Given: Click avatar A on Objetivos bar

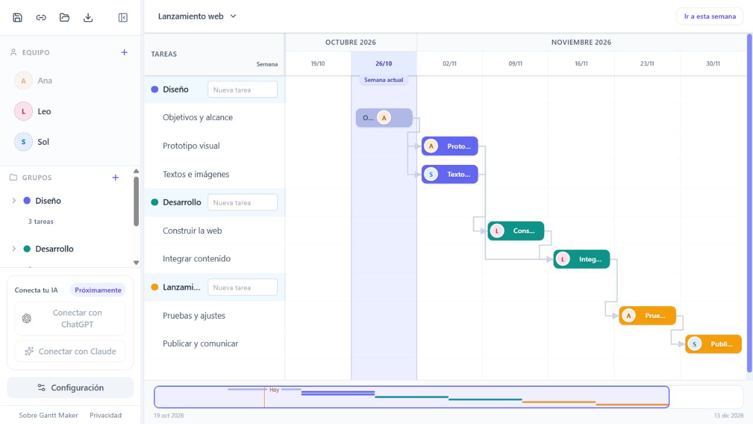Looking at the screenshot, I should click(384, 118).
